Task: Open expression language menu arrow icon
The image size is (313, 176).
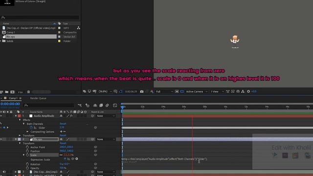Action: coord(77,159)
